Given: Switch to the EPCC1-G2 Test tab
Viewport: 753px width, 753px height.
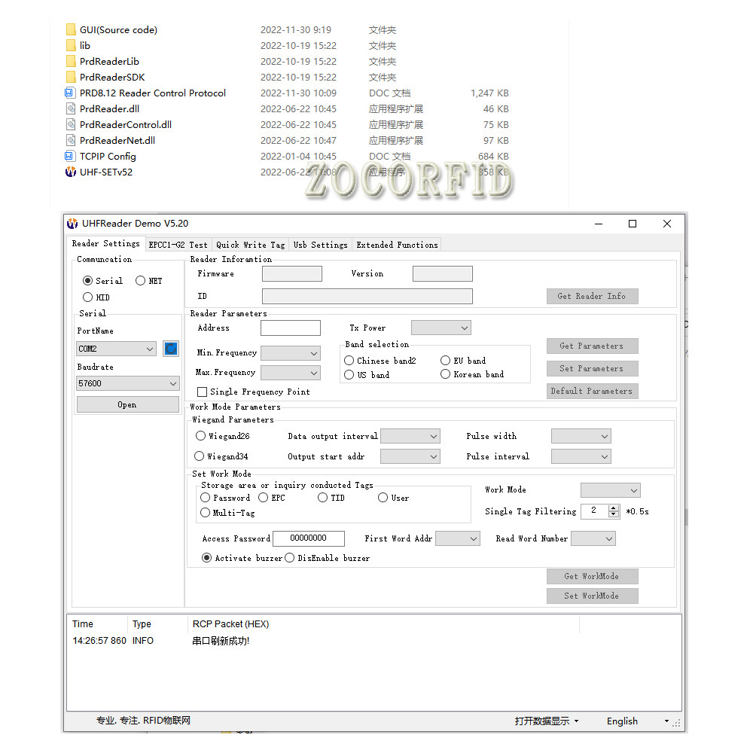Looking at the screenshot, I should coord(178,245).
